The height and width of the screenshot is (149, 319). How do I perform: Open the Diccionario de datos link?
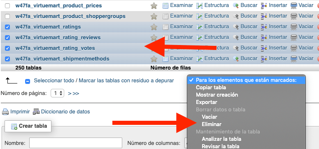65,112
